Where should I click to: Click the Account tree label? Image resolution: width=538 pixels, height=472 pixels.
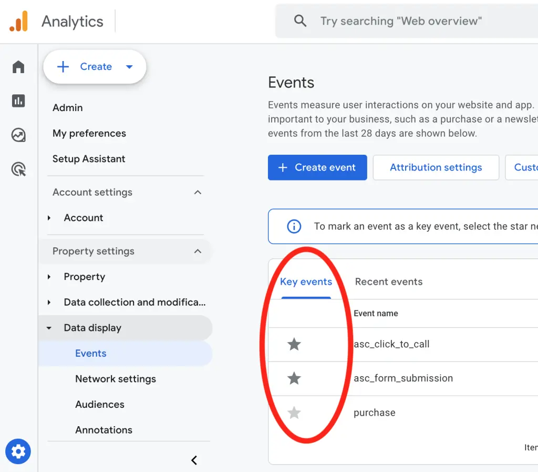click(x=84, y=218)
